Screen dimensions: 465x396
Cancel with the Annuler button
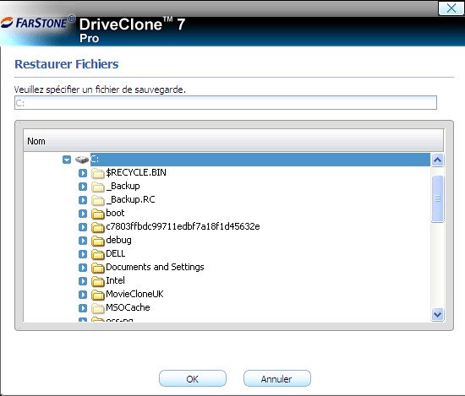point(277,378)
